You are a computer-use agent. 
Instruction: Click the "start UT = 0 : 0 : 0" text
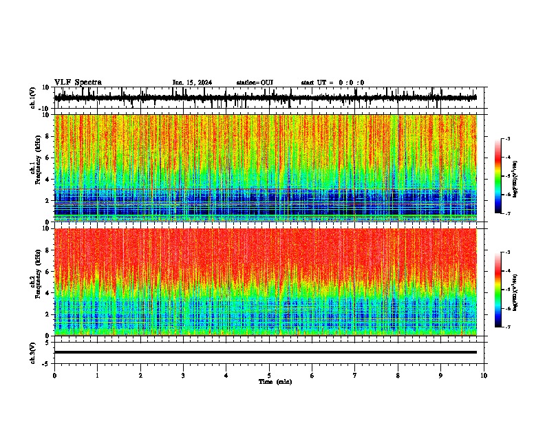[x=332, y=83]
